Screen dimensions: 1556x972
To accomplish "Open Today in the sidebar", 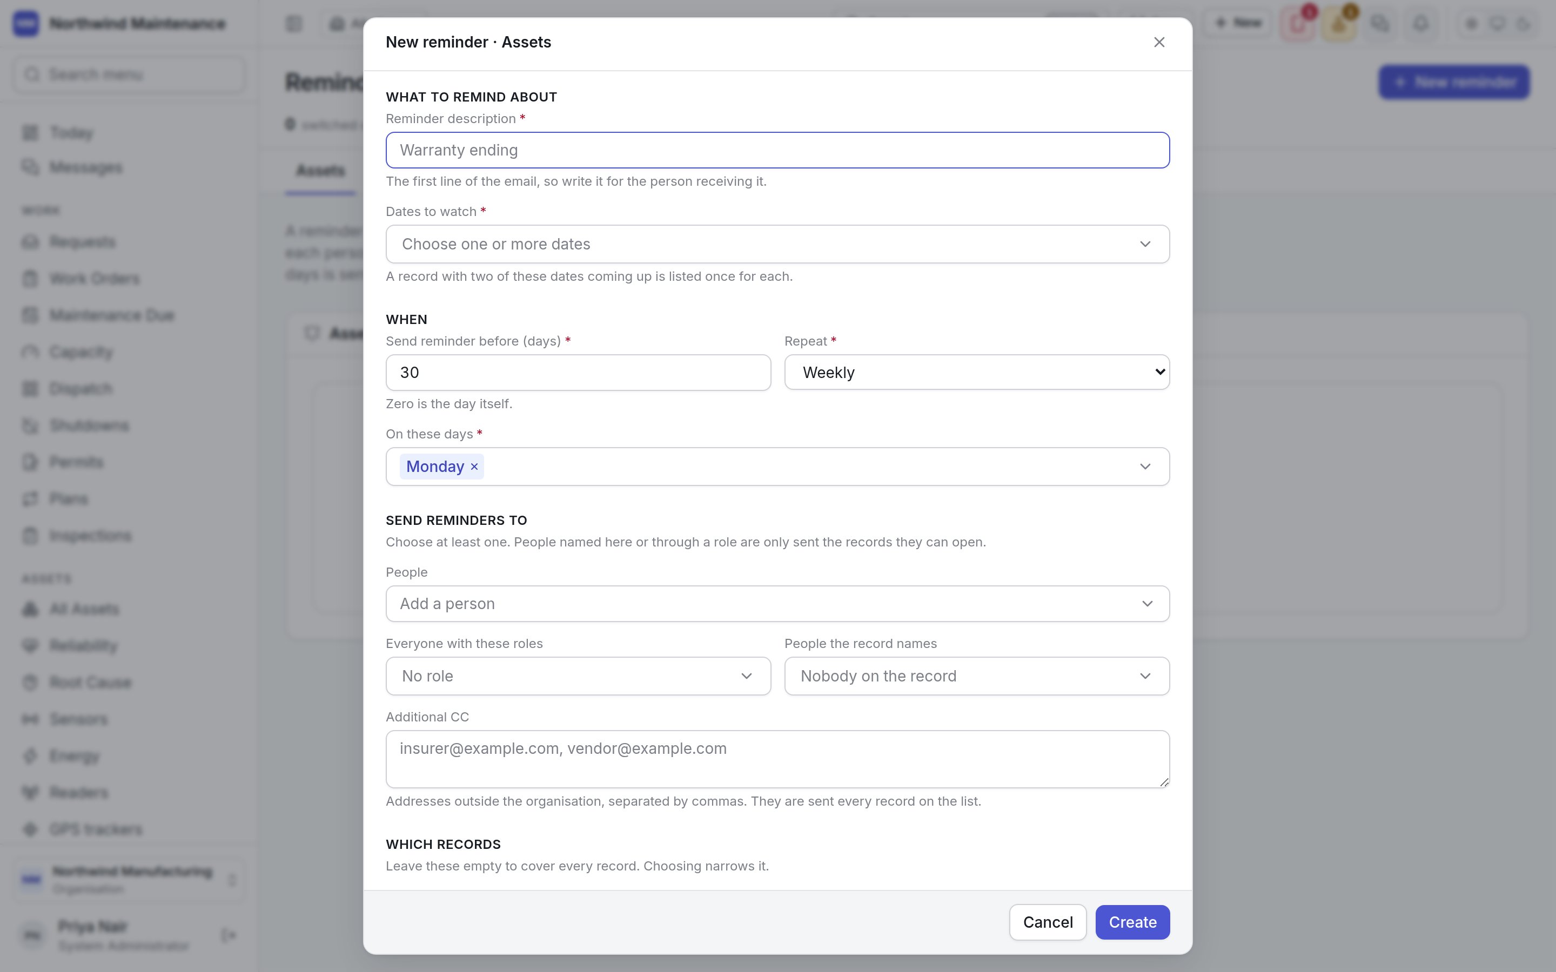I will pos(129,133).
